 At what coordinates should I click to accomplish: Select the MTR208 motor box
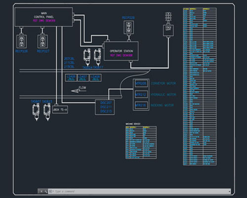coord(141,84)
